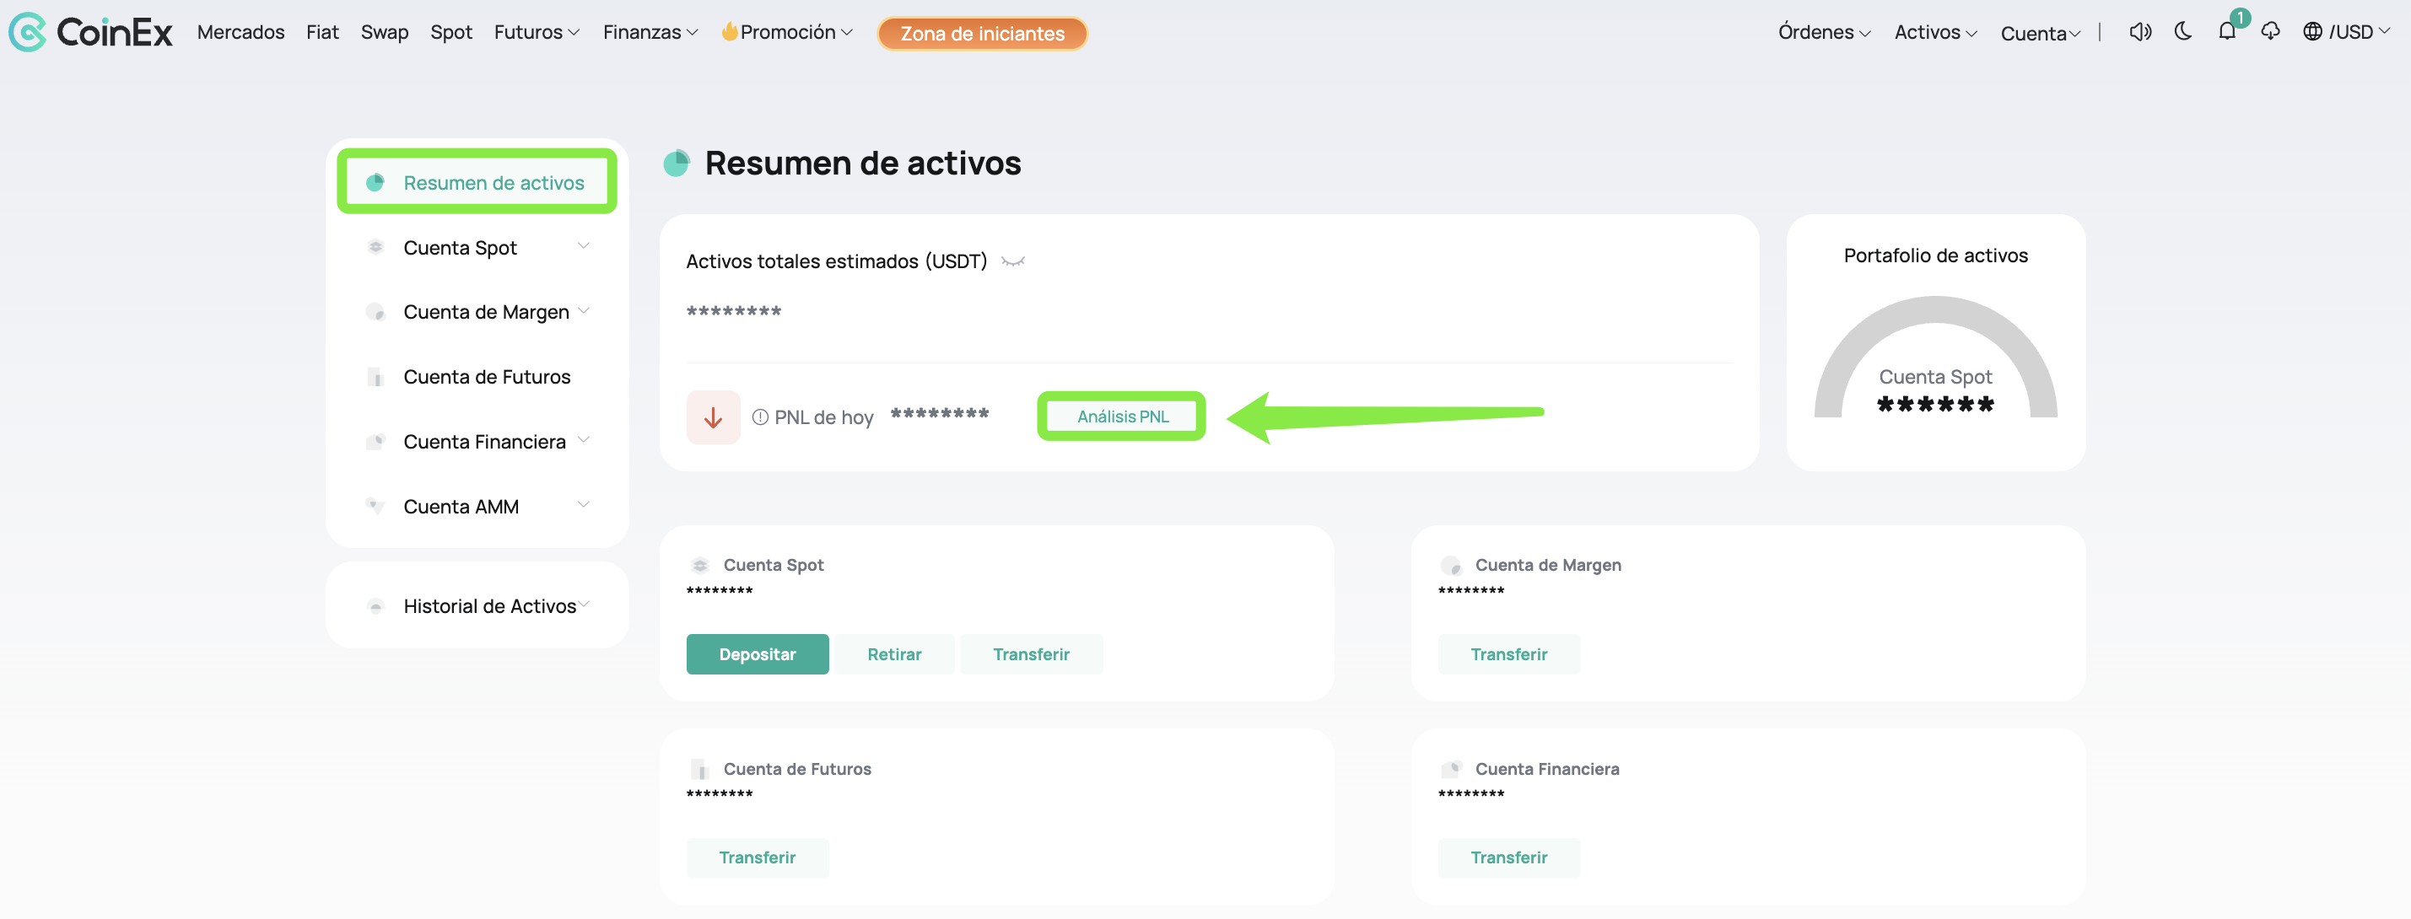The height and width of the screenshot is (919, 2411).
Task: Click the Análisis PNL button
Action: pyautogui.click(x=1121, y=417)
